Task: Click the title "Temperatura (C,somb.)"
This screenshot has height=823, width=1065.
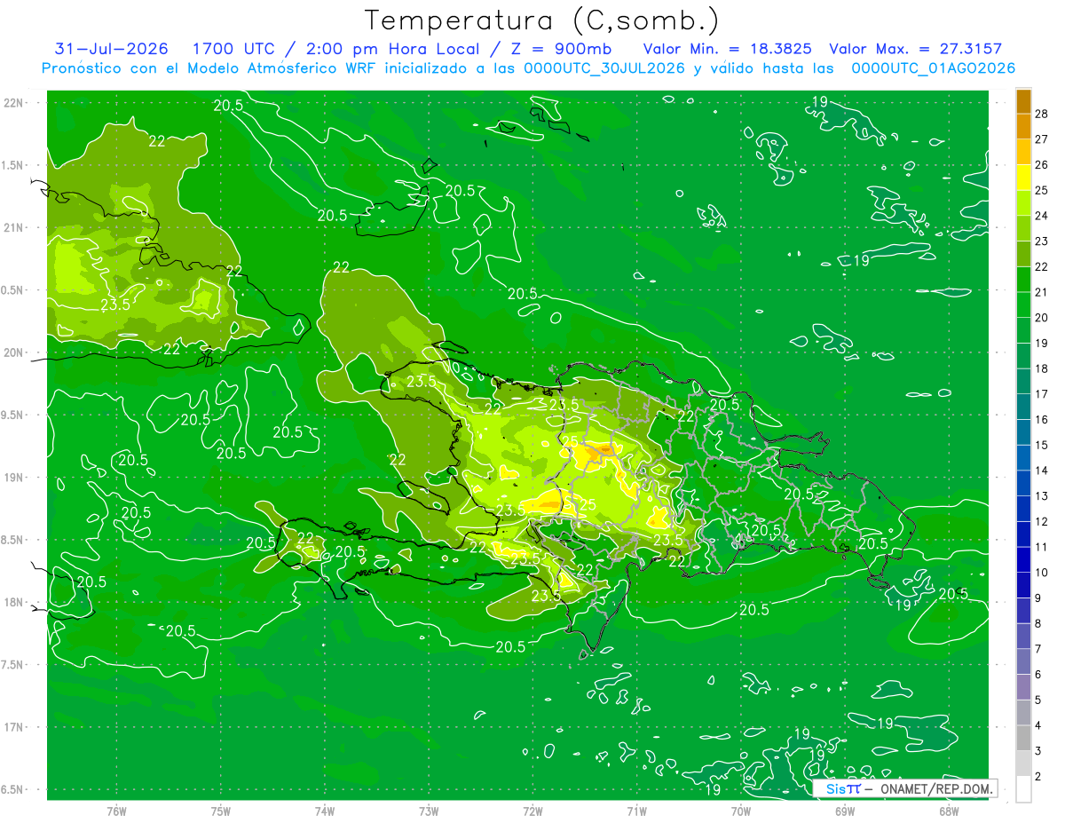Action: click(542, 20)
